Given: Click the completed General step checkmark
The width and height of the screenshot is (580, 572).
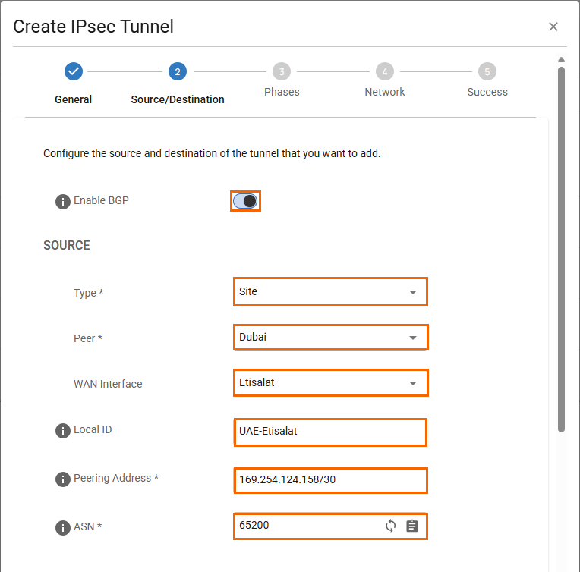Looking at the screenshot, I should tap(74, 71).
